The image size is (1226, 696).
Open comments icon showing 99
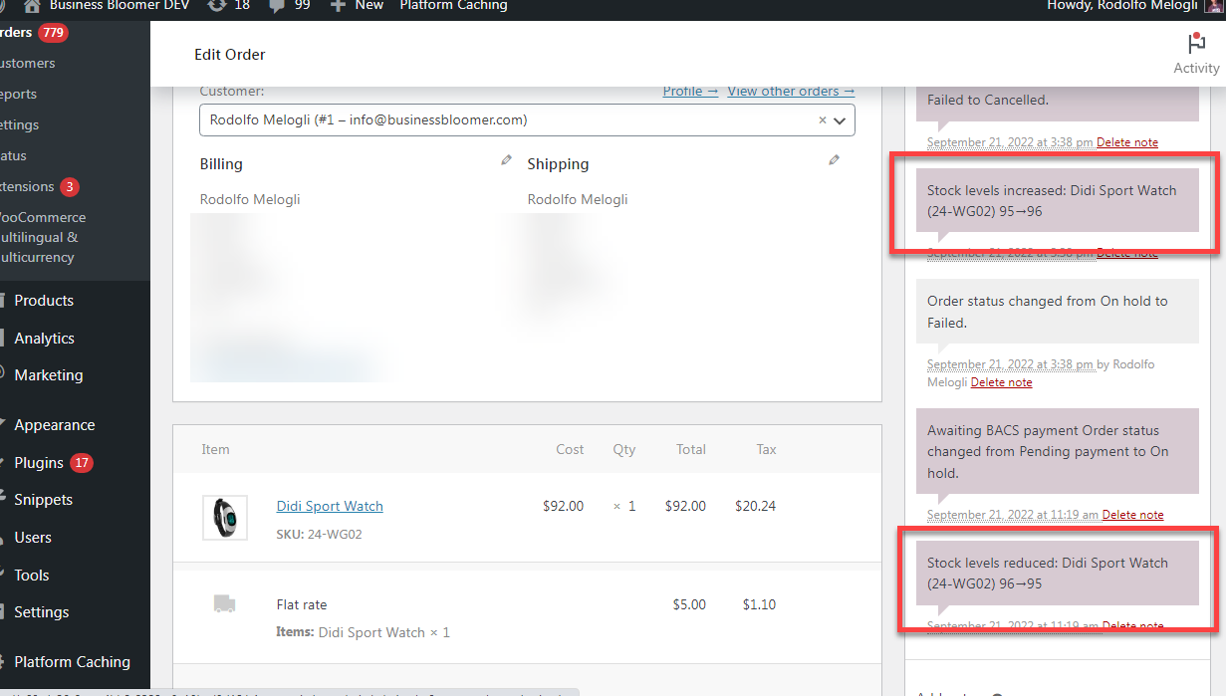pos(277,5)
